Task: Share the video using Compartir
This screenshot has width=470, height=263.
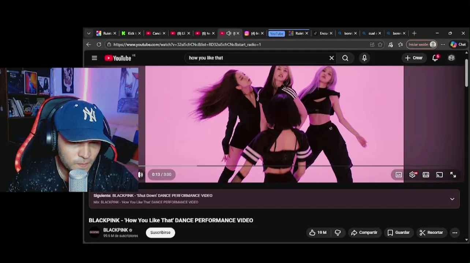Action: 364,232
